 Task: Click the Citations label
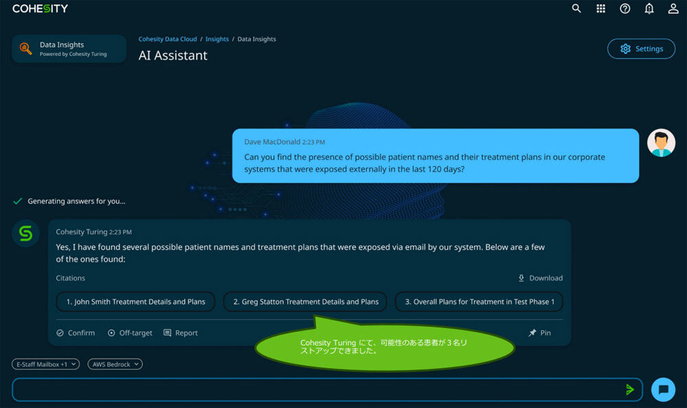[71, 278]
